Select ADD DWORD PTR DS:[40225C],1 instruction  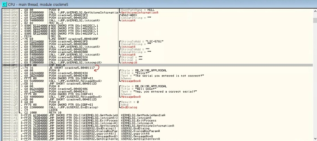click(74, 26)
